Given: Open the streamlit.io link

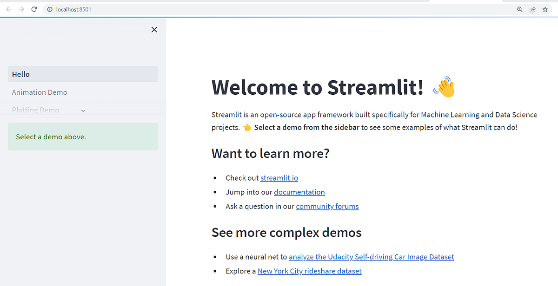Looking at the screenshot, I should (279, 178).
